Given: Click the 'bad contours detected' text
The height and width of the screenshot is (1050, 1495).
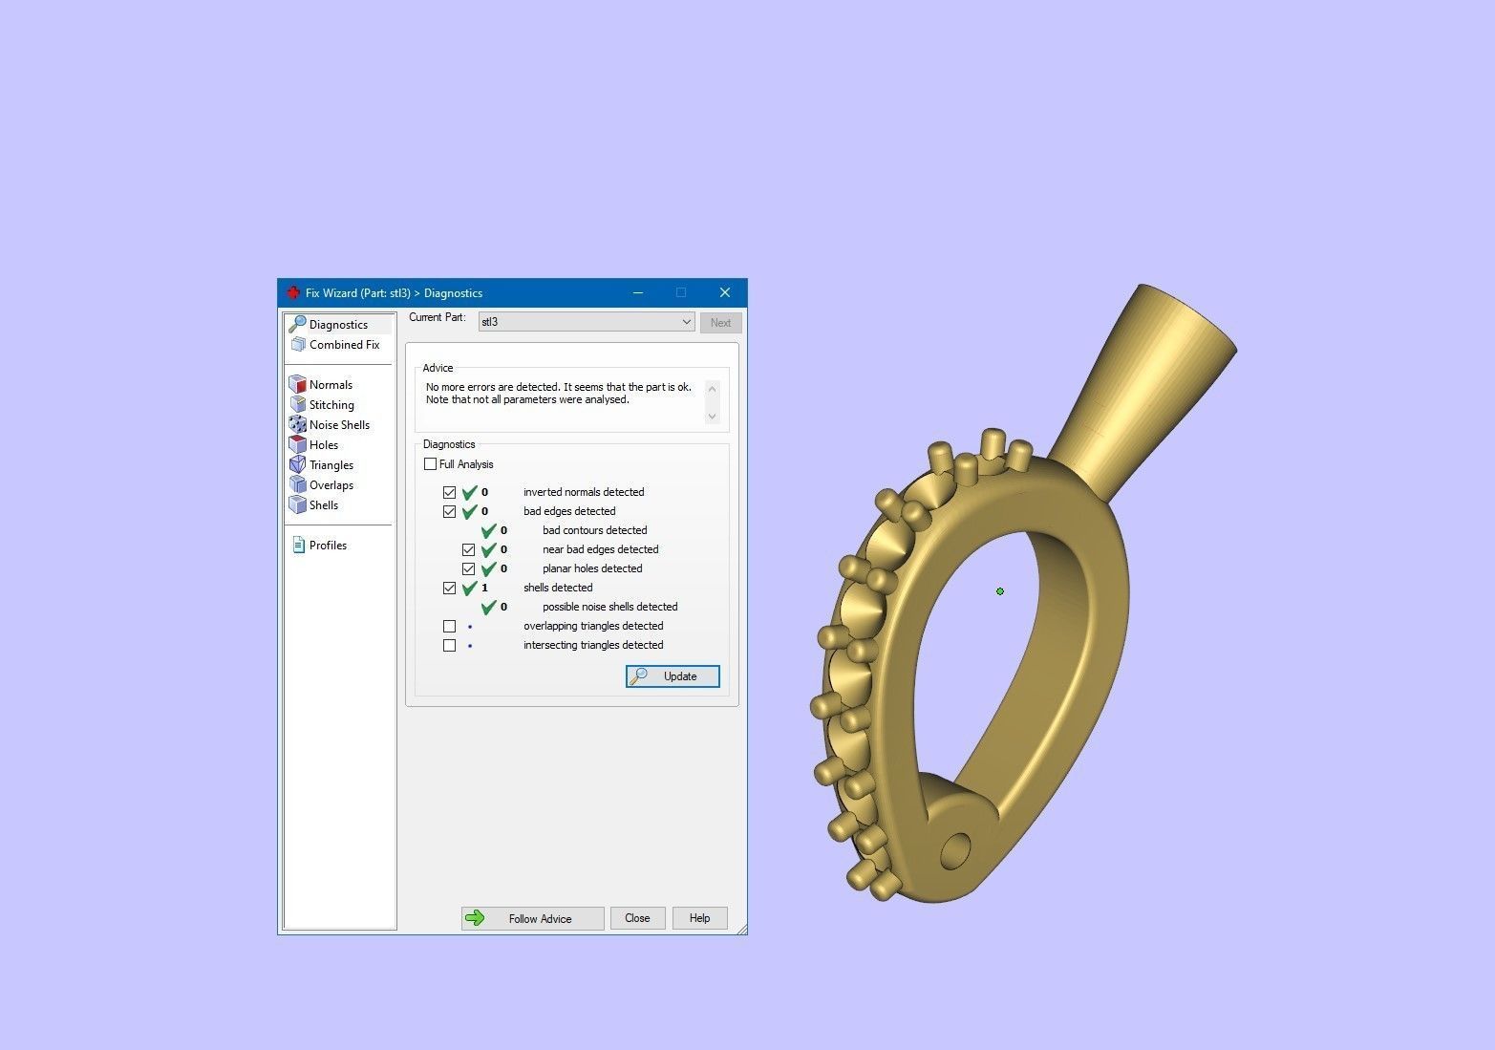Looking at the screenshot, I should tap(594, 530).
